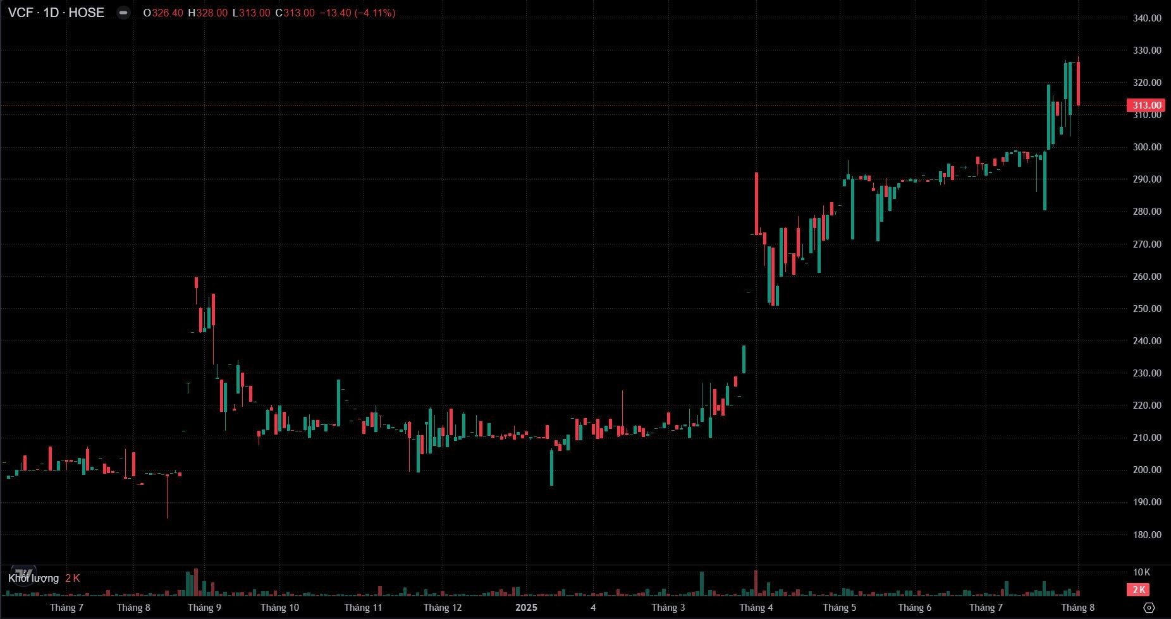1171x619 pixels.
Task: Click the red 313.00 current price label
Action: [x=1146, y=105]
